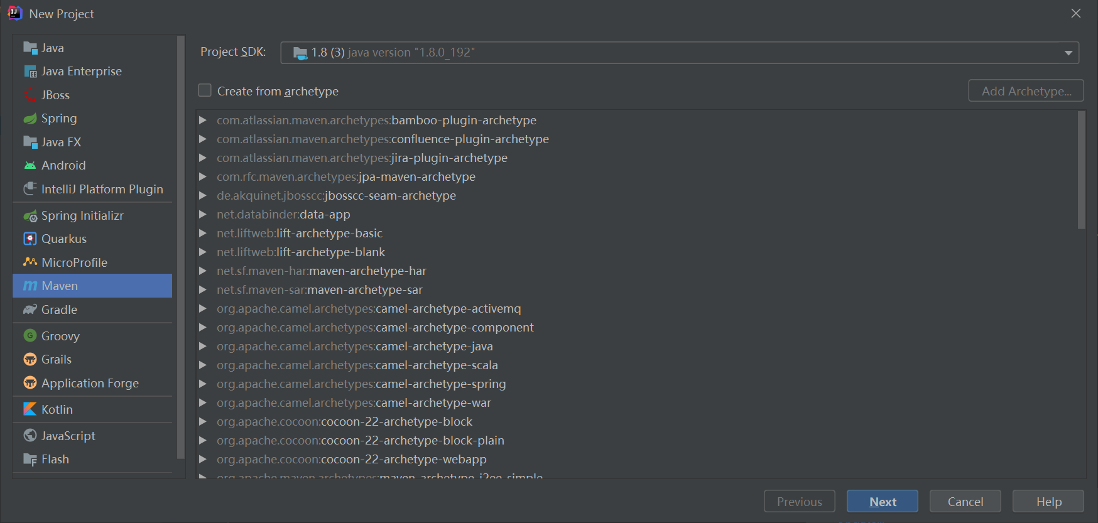Choose the JavaScript globe icon
The image size is (1098, 523).
point(30,436)
